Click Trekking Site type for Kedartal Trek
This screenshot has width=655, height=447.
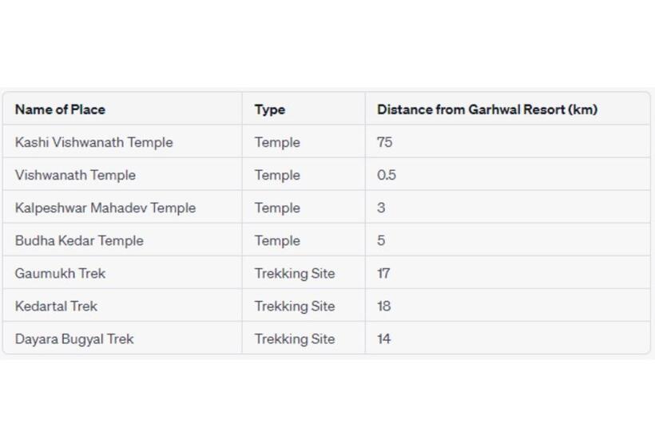pyautogui.click(x=295, y=306)
